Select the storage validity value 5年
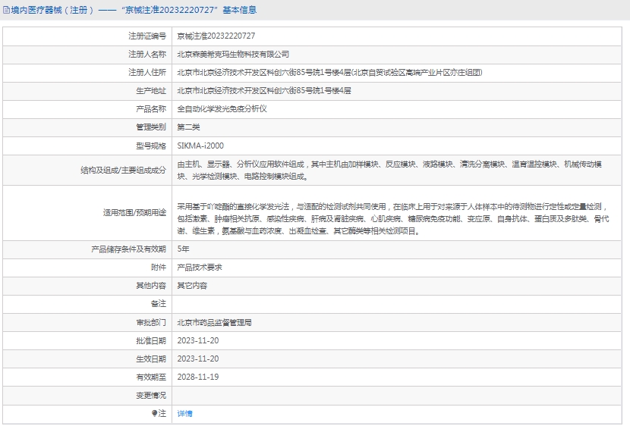This screenshot has width=630, height=429. (x=183, y=249)
